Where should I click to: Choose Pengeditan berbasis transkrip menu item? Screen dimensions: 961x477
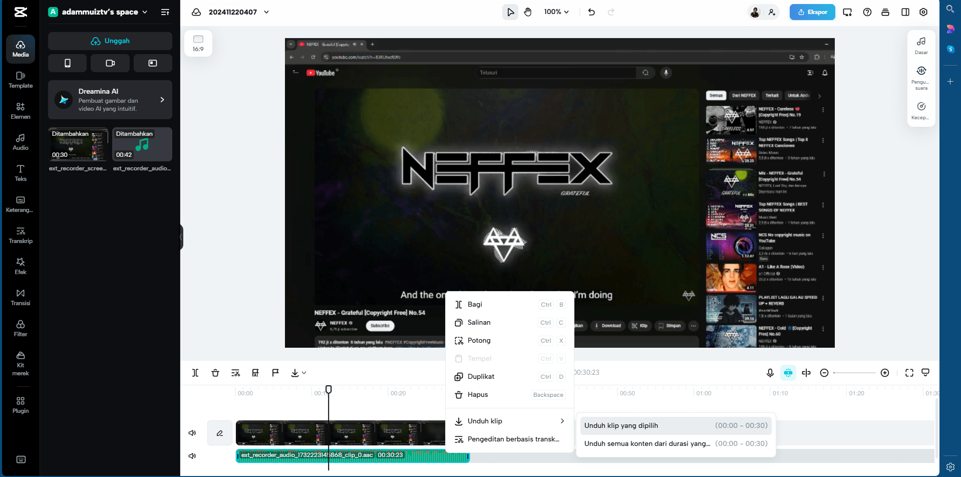510,439
